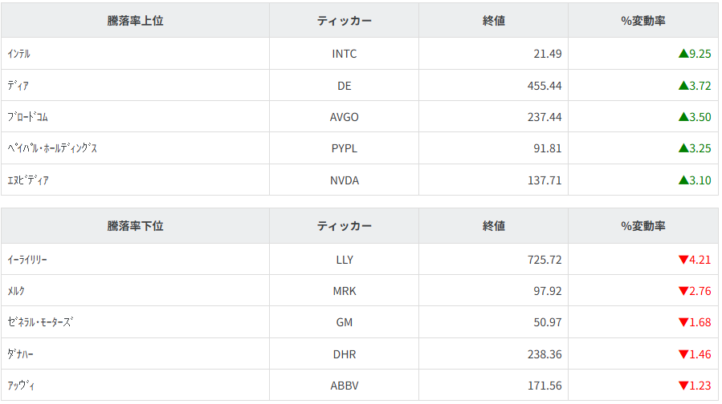Select the 終値 header in the lower table

tap(493, 226)
